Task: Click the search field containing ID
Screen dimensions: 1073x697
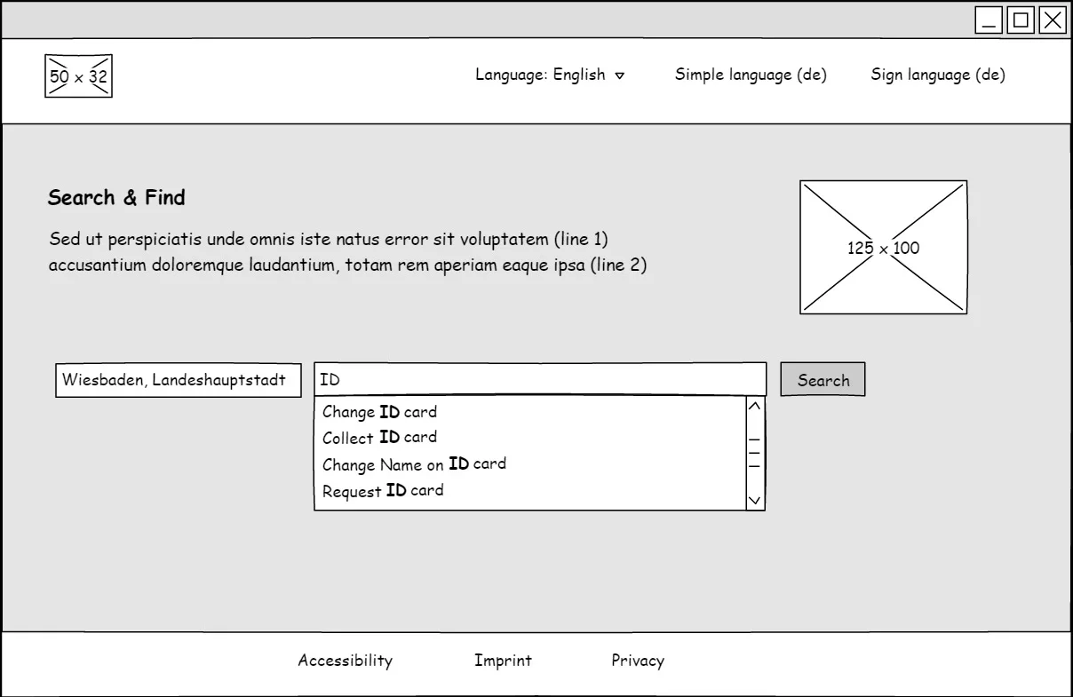Action: pyautogui.click(x=540, y=379)
